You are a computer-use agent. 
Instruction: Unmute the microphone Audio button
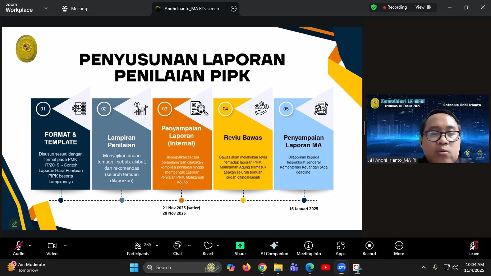pos(18,248)
